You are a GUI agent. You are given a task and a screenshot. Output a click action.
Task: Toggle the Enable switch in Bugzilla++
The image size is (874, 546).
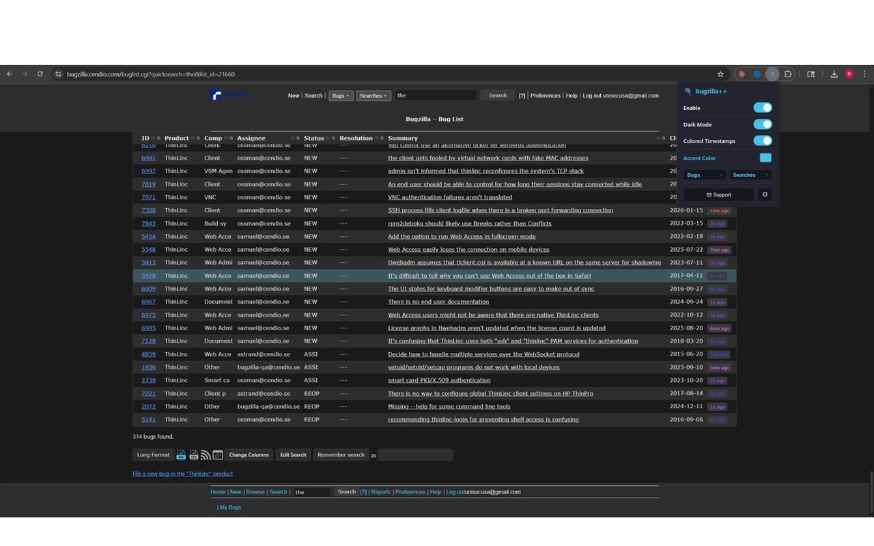click(763, 108)
